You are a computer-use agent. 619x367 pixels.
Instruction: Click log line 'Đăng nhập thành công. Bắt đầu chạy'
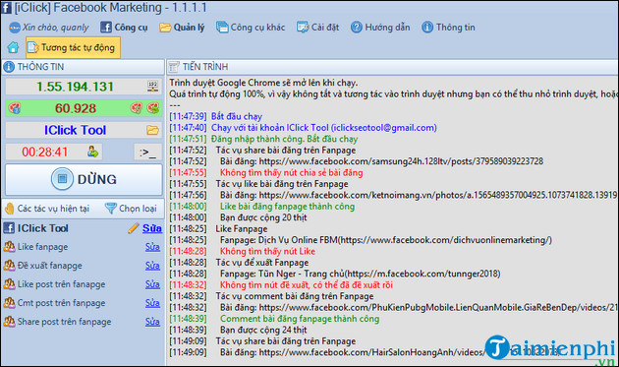[x=263, y=139]
